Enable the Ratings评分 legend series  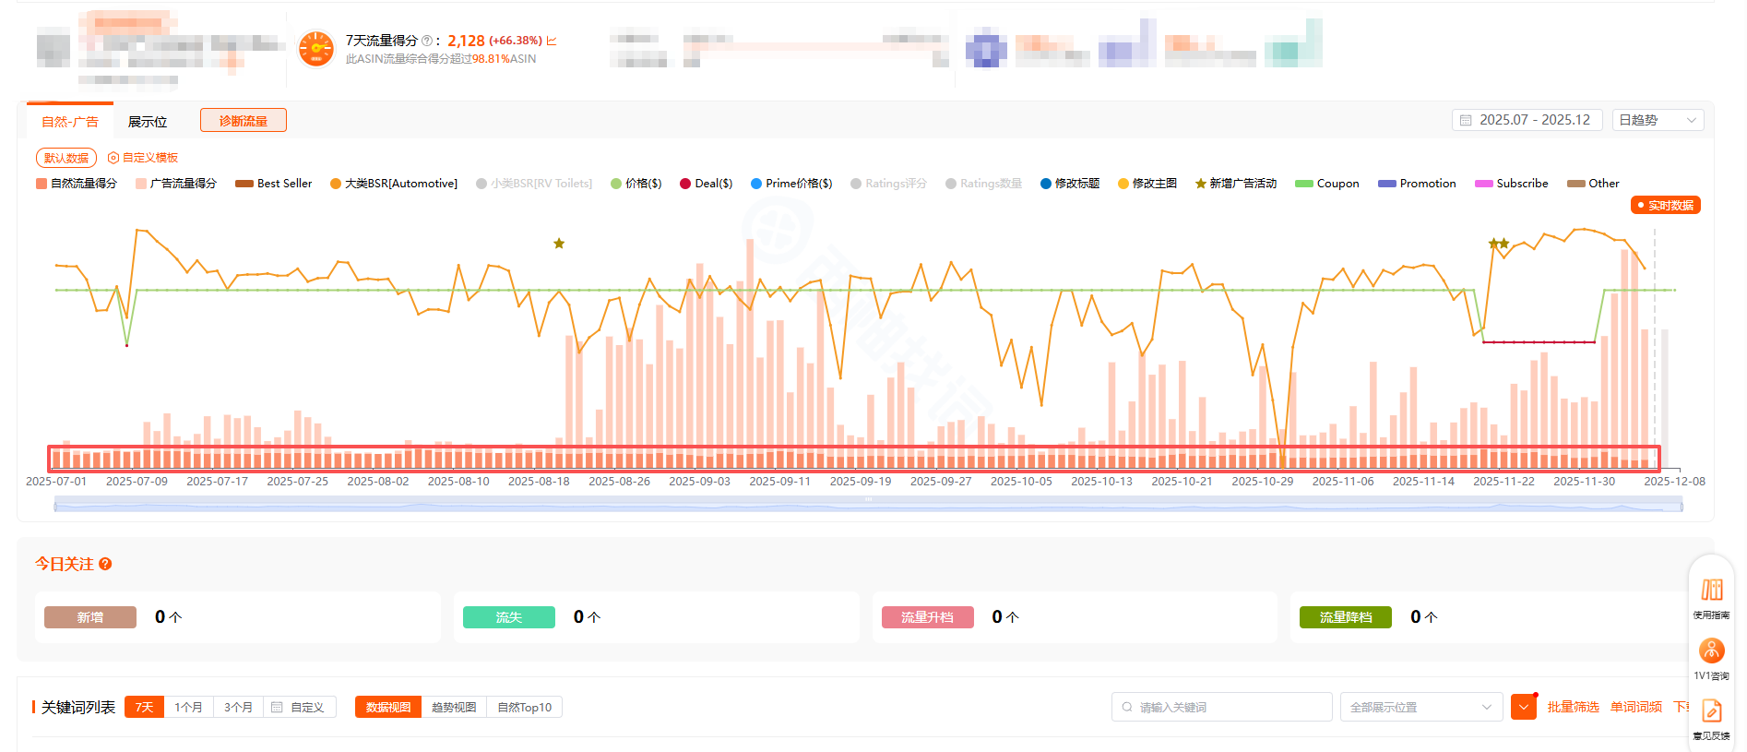tap(888, 184)
